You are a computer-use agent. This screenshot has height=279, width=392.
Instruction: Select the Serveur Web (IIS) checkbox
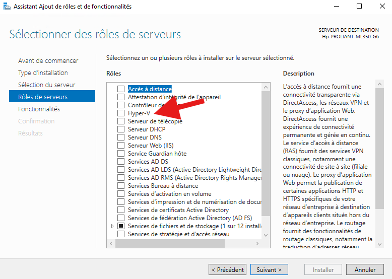[120, 146]
